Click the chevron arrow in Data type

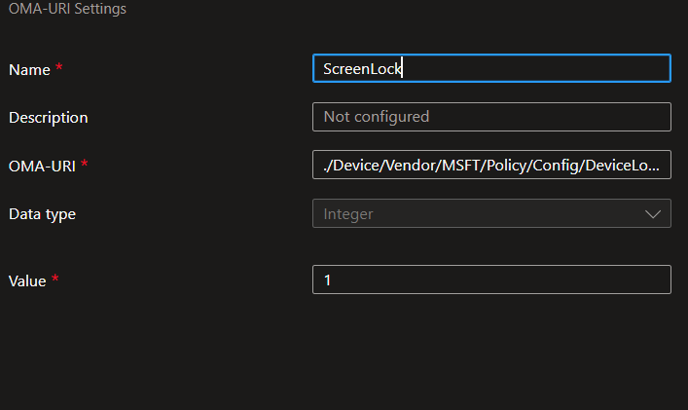pos(653,214)
